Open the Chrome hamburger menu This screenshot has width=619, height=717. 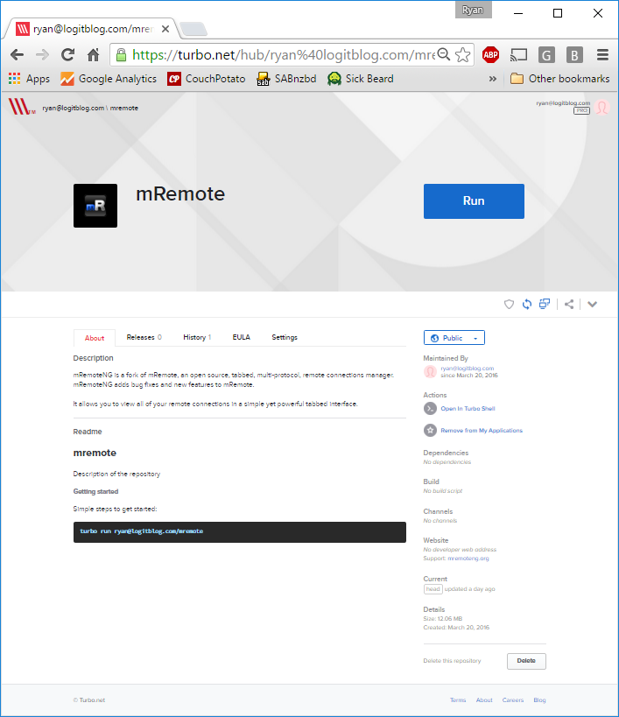coord(602,55)
